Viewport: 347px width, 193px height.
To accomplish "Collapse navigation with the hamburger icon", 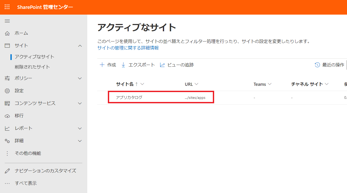I will (x=7, y=21).
